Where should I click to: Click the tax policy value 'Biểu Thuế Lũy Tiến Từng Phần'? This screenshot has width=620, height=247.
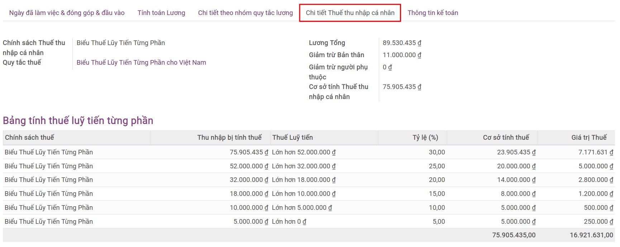(121, 43)
